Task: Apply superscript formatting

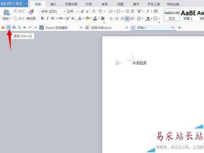Action: click(x=68, y=18)
